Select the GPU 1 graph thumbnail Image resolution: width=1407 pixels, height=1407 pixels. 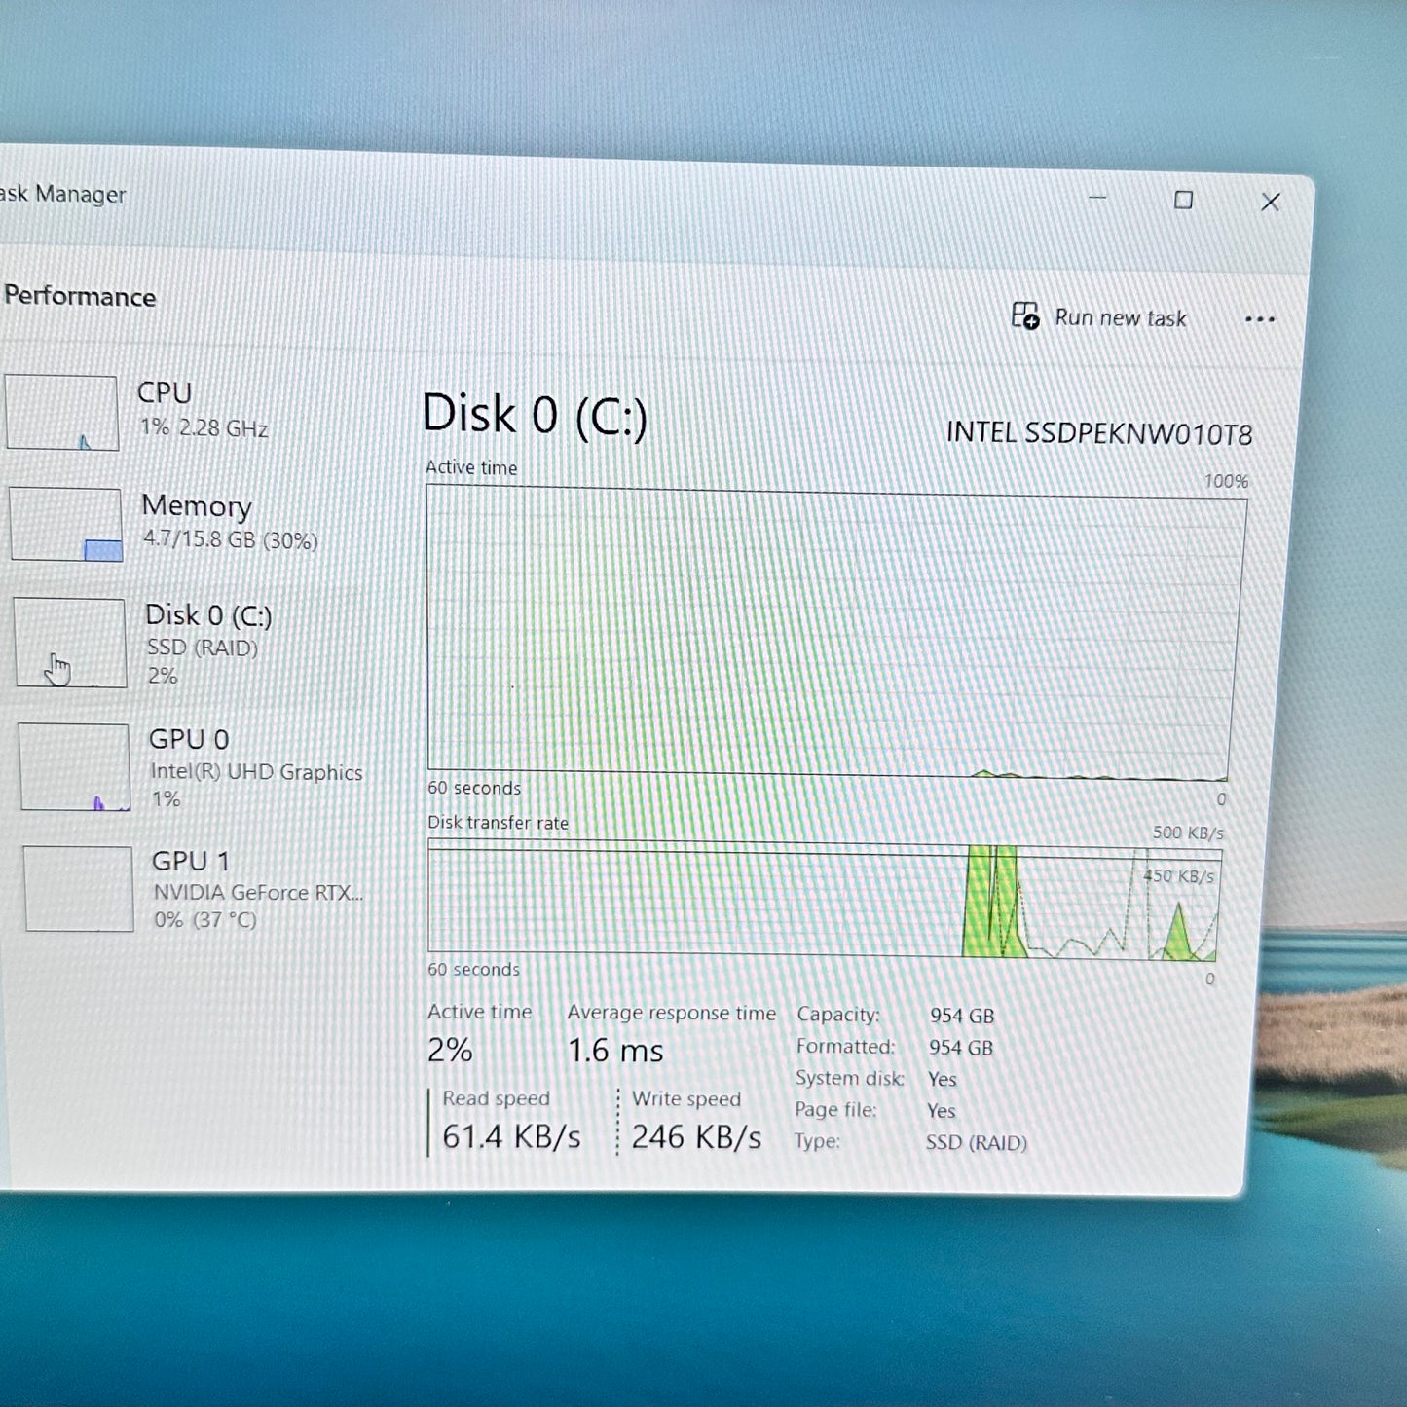(79, 889)
